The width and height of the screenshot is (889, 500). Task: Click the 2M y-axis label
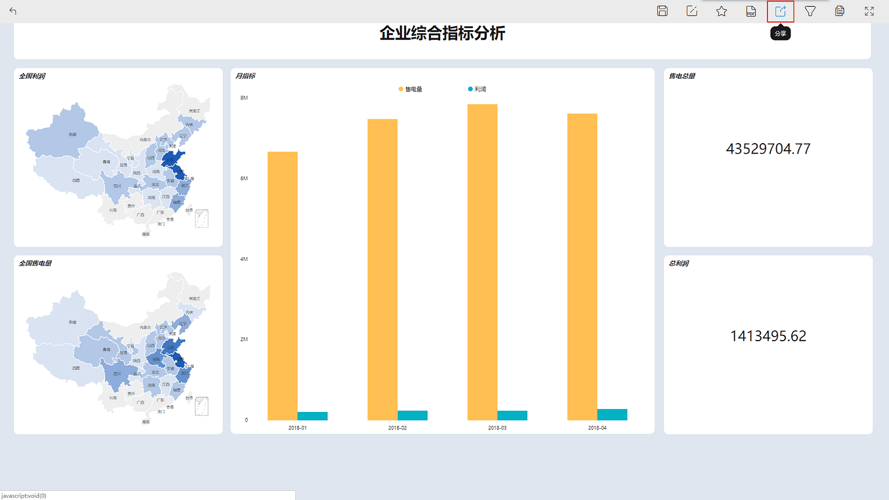pos(244,340)
